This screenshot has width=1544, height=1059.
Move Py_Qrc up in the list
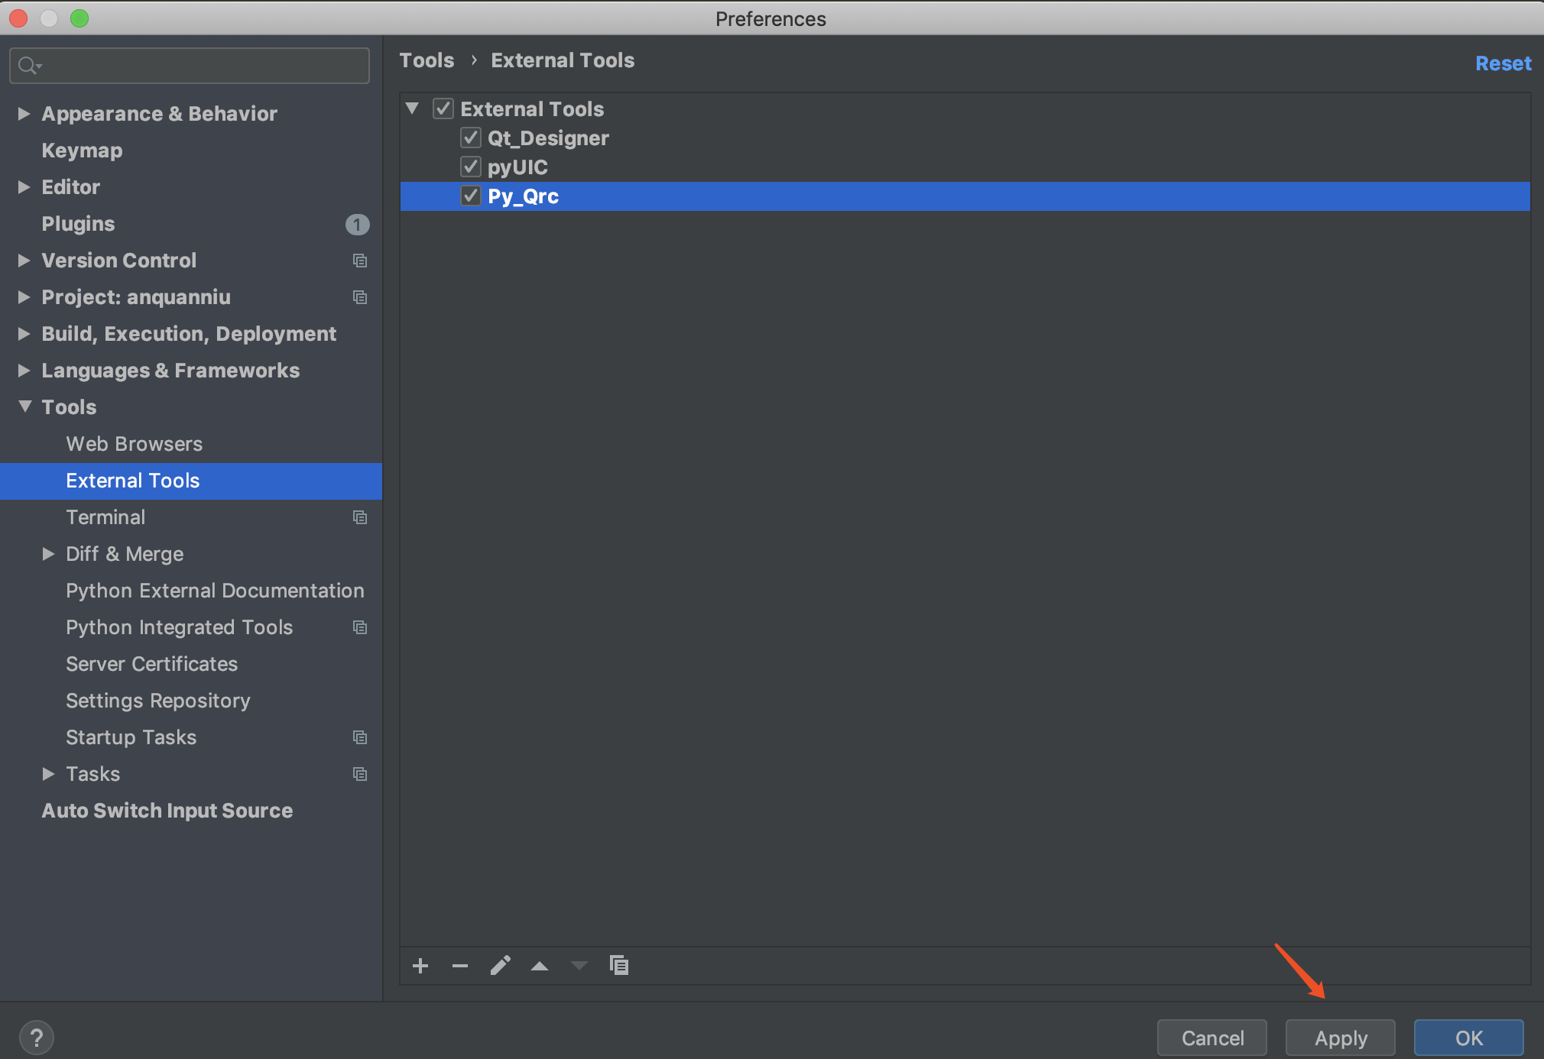[x=540, y=965]
